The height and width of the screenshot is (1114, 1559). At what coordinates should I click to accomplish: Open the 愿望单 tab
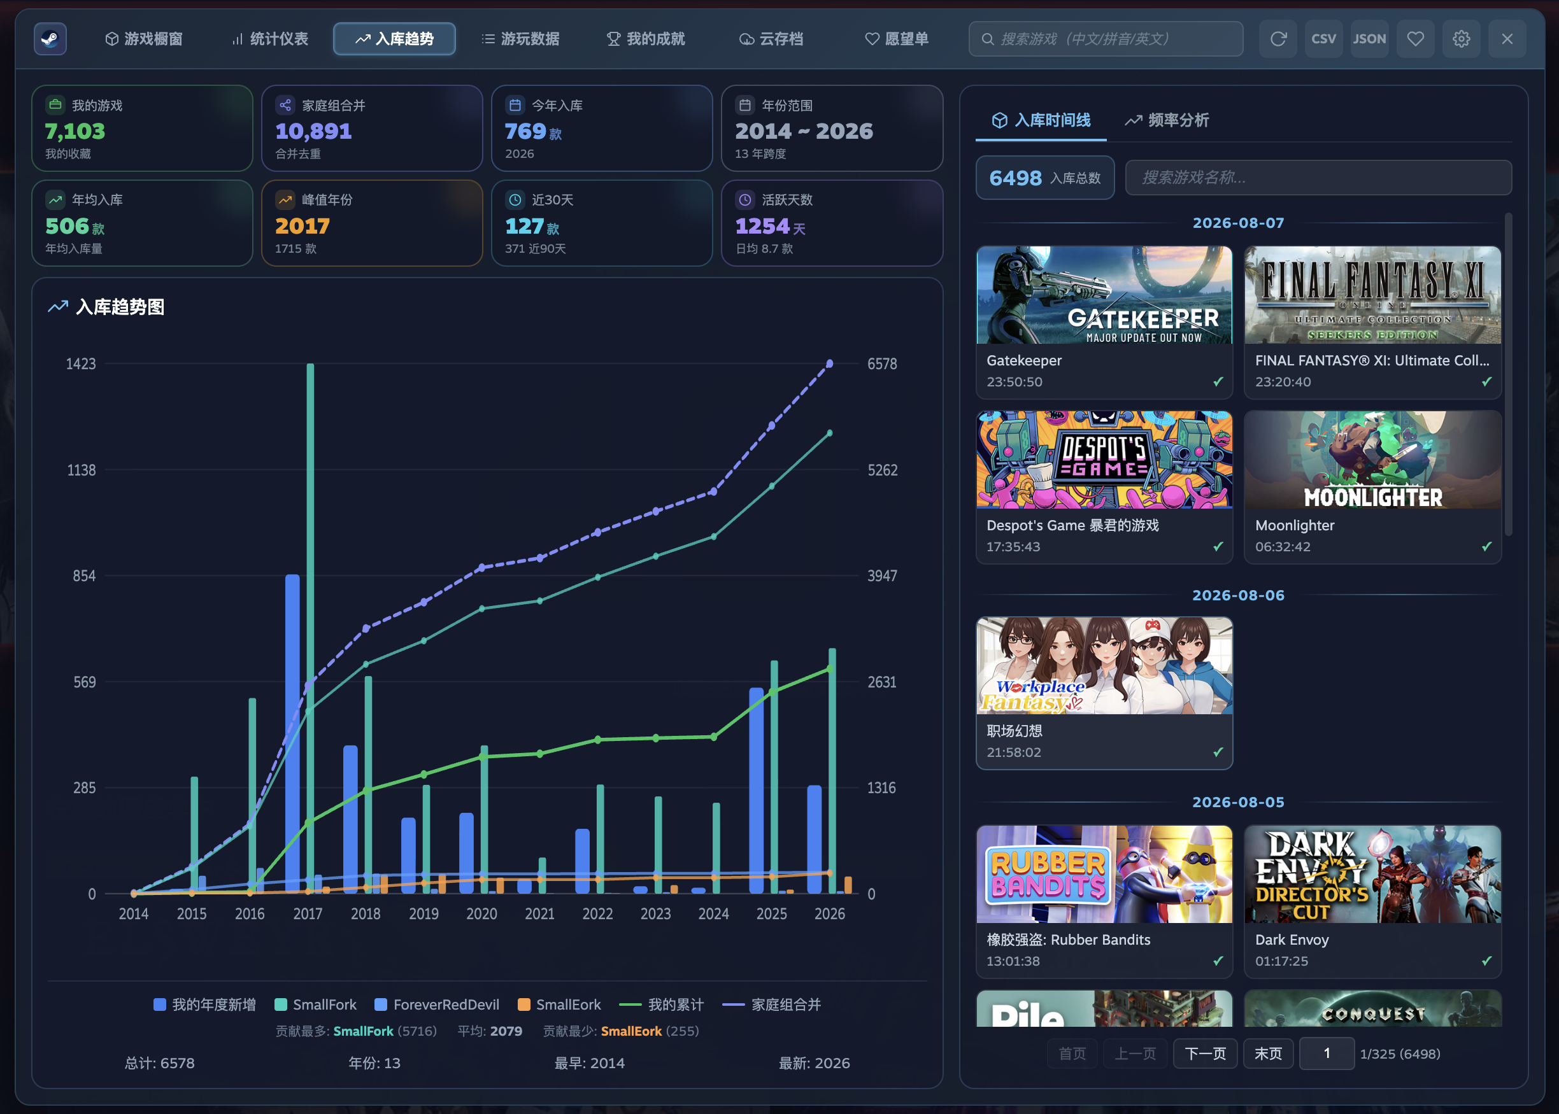pyautogui.click(x=897, y=39)
